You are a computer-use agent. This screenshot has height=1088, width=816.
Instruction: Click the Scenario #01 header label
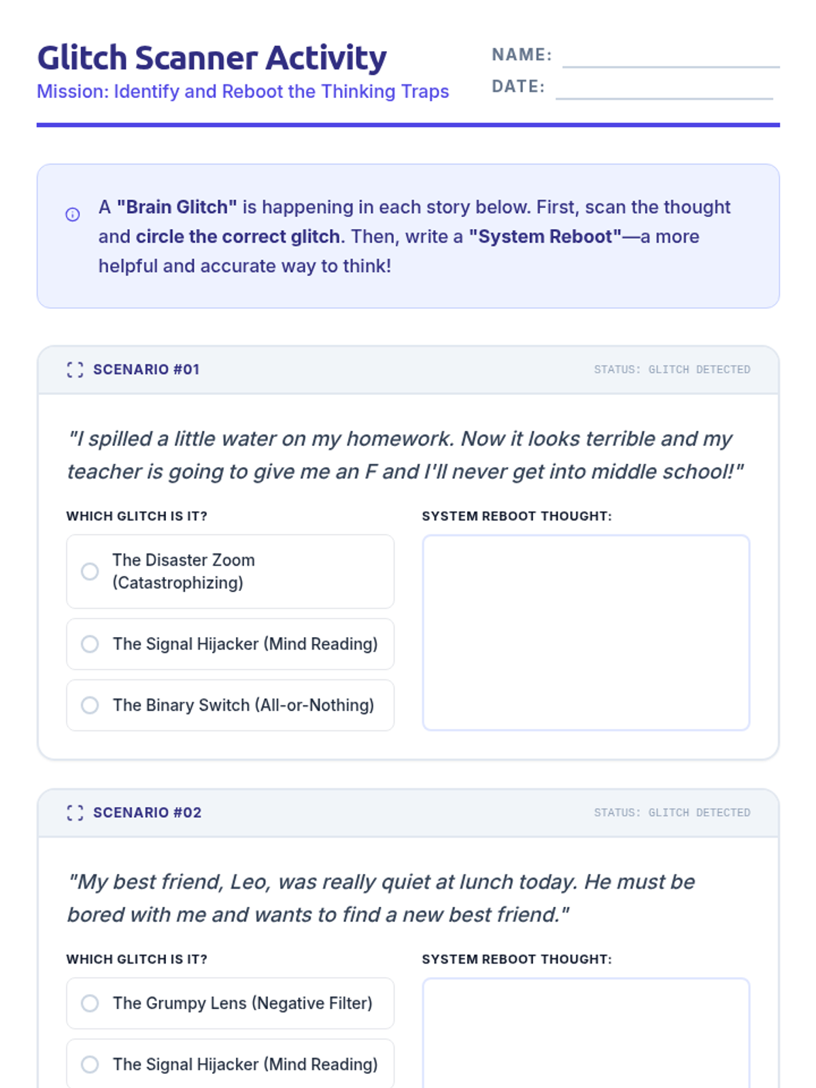(146, 369)
